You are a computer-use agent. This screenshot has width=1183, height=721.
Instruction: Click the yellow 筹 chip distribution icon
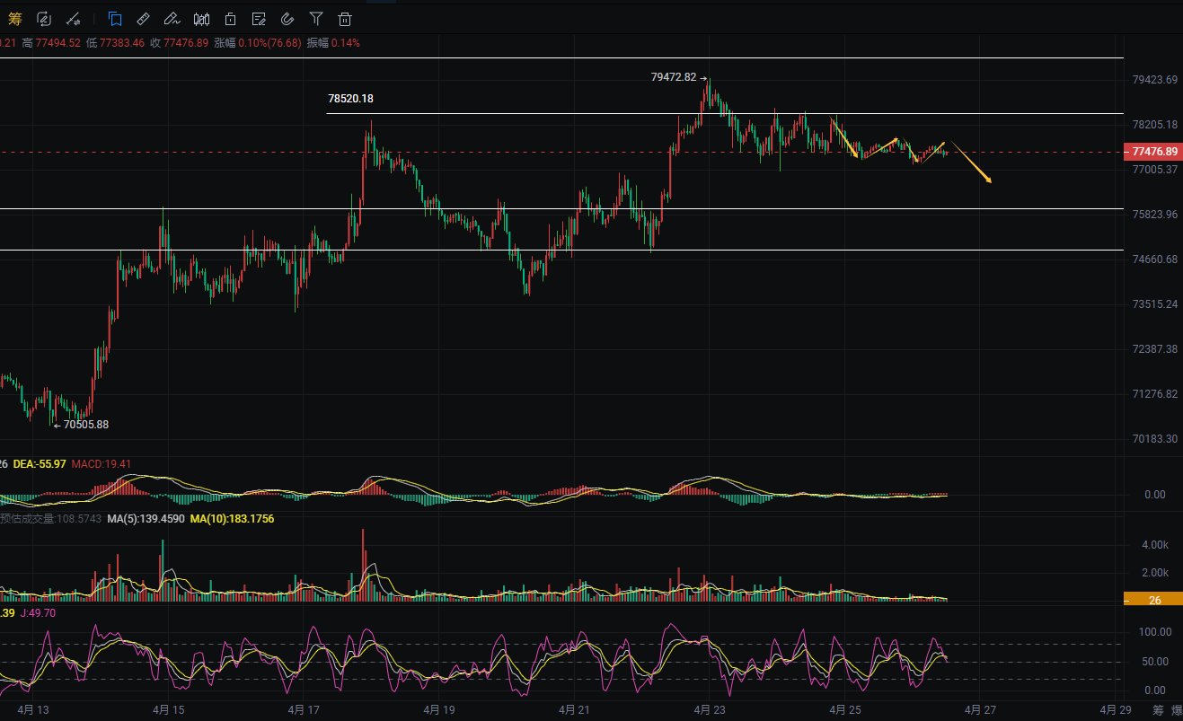coord(14,18)
